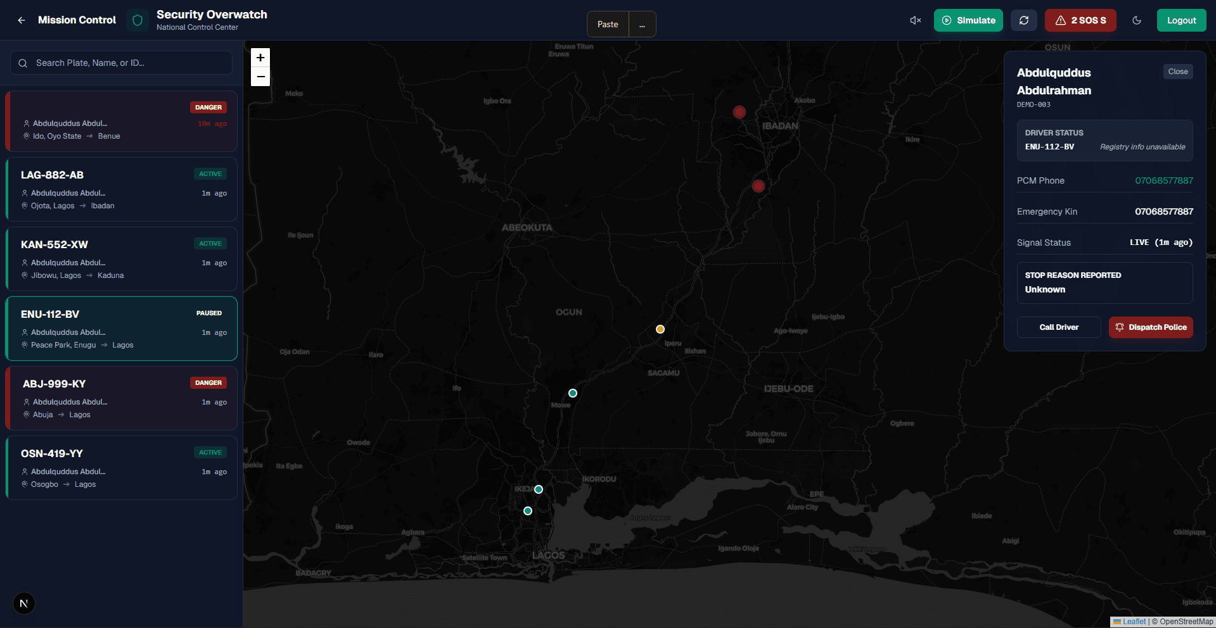The image size is (1216, 628).
Task: Select the LAG-882-AB vehicle card
Action: [121, 189]
